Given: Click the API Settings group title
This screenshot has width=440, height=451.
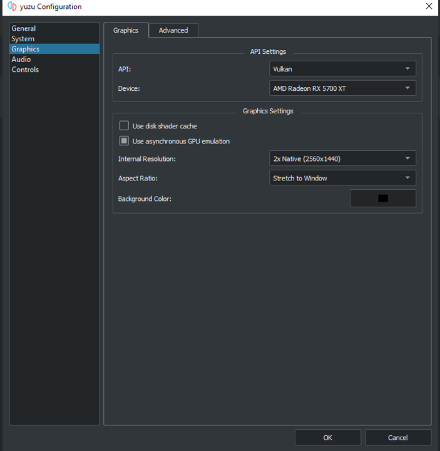Looking at the screenshot, I should (x=268, y=51).
